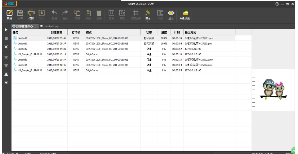Select the Untitled1 job created 2018/04/27 09:37
Screen dimensions: 298x154
point(123,44)
